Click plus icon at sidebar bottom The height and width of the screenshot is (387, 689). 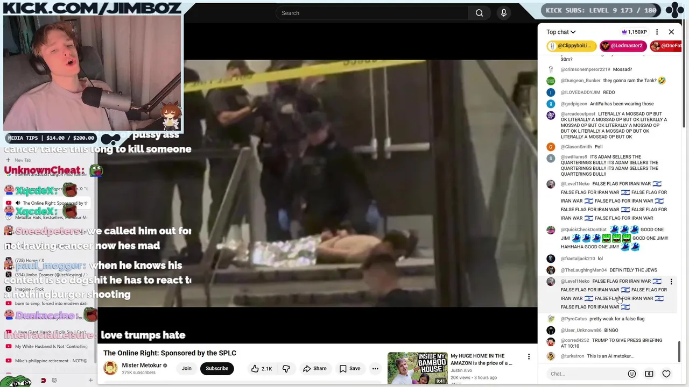90,381
